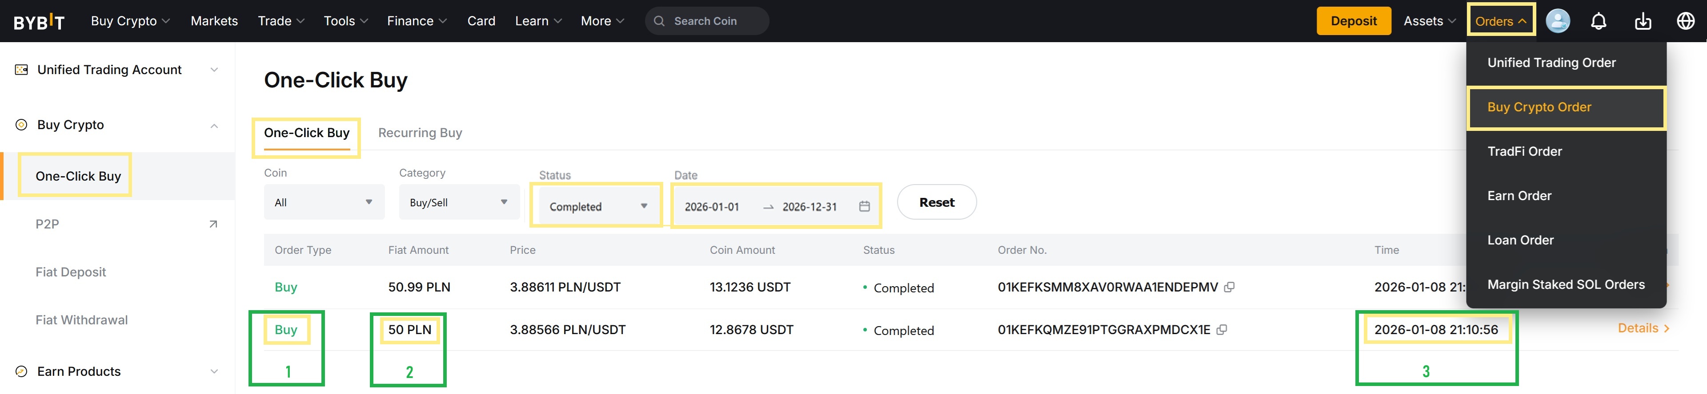1707x394 pixels.
Task: Click coin amount 13.1236 USDT
Action: 749,287
